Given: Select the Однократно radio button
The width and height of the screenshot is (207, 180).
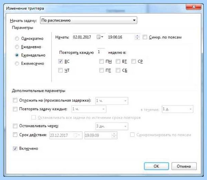Looking at the screenshot, I should (17, 38).
